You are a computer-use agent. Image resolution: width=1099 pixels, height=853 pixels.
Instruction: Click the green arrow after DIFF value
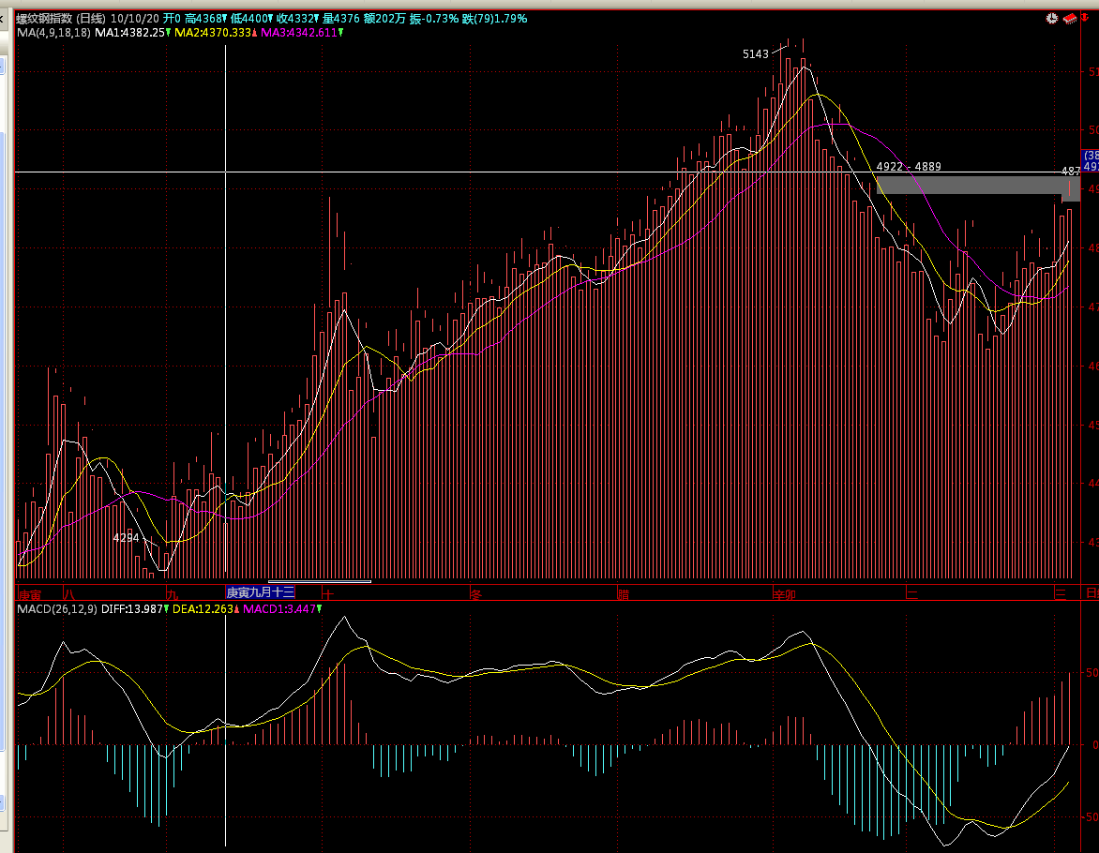click(167, 609)
